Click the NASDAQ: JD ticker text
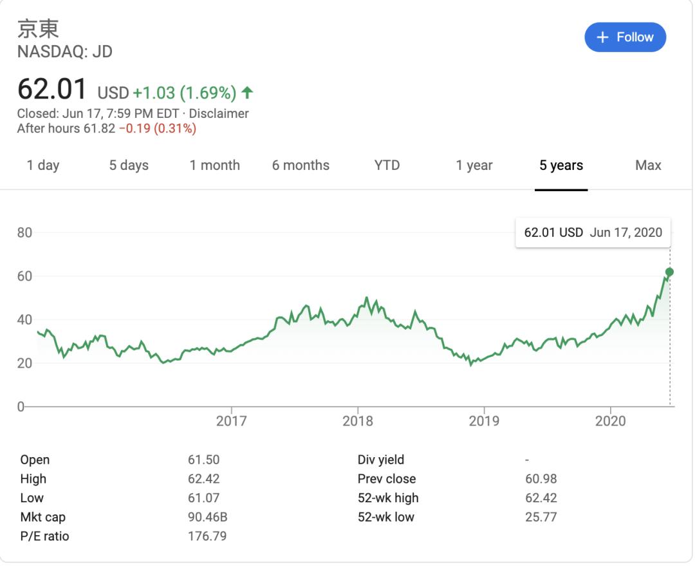 [x=65, y=52]
